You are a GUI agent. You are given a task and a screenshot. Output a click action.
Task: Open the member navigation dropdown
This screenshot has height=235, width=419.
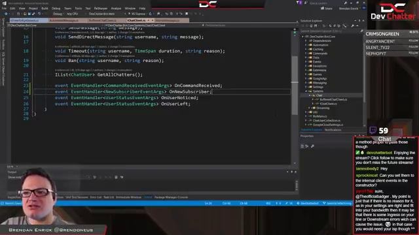tap(249, 25)
